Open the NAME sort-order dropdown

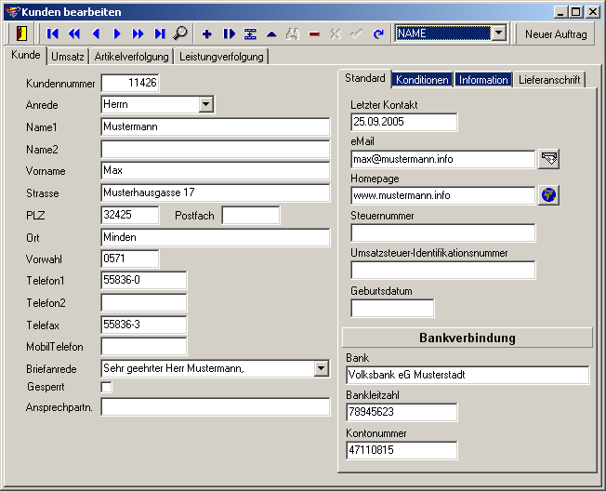498,33
